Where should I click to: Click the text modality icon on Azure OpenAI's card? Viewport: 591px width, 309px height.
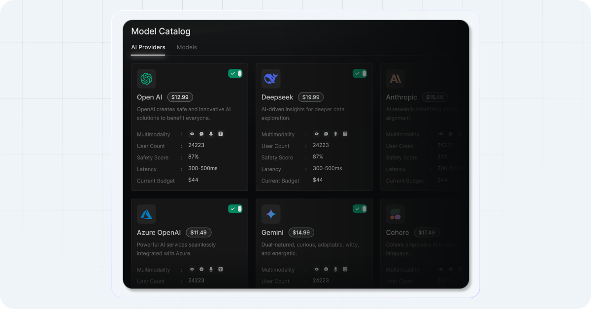coord(220,269)
